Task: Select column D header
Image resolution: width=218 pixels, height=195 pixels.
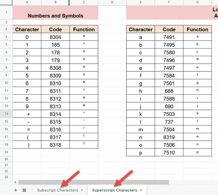Action: point(112,2)
